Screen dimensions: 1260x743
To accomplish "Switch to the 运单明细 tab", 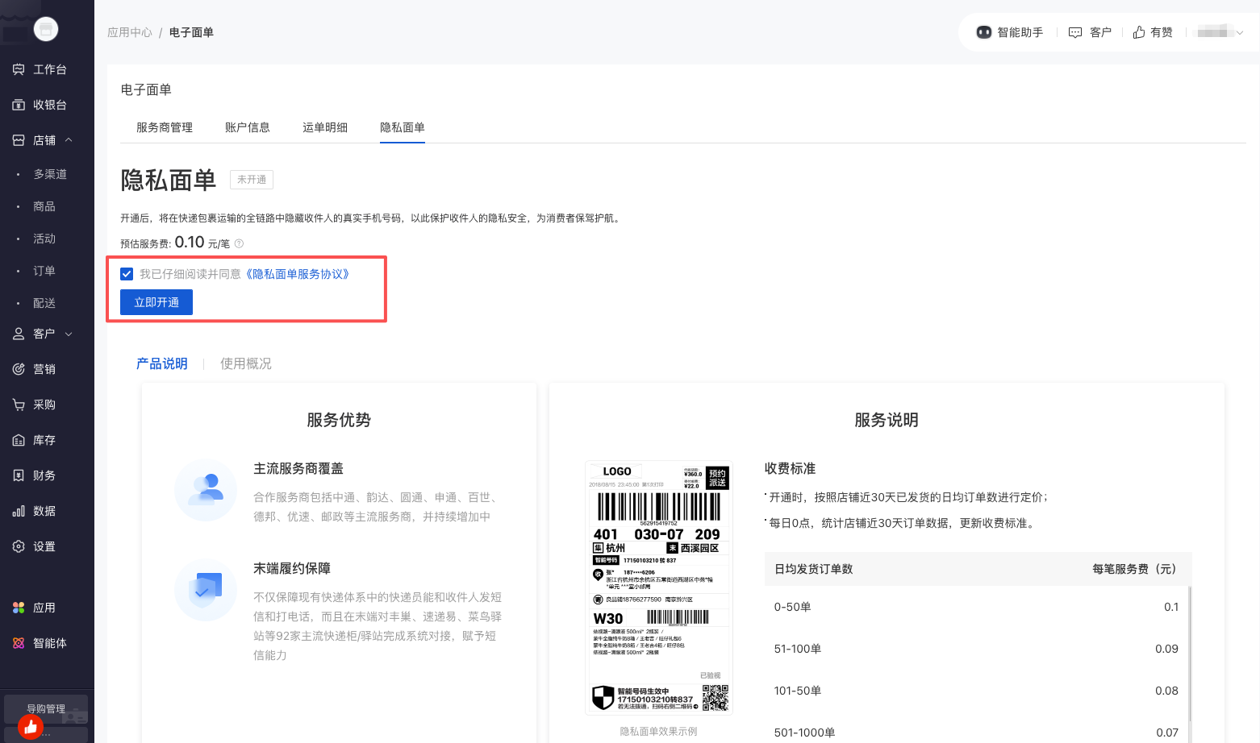I will [x=325, y=127].
